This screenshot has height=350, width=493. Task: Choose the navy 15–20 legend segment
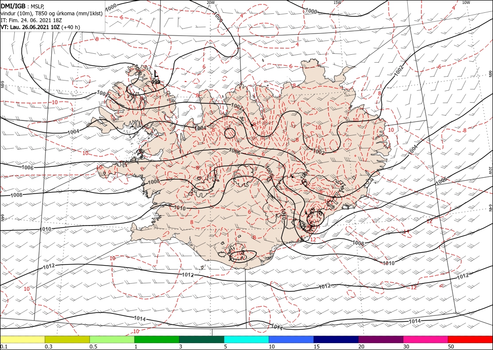(x=336, y=339)
